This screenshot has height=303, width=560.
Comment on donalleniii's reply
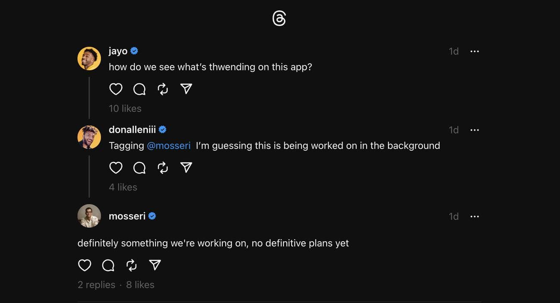coord(139,168)
